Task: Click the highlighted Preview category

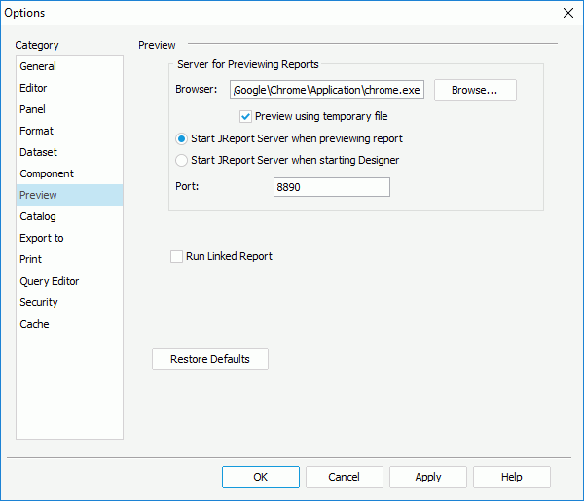Action: click(x=69, y=195)
